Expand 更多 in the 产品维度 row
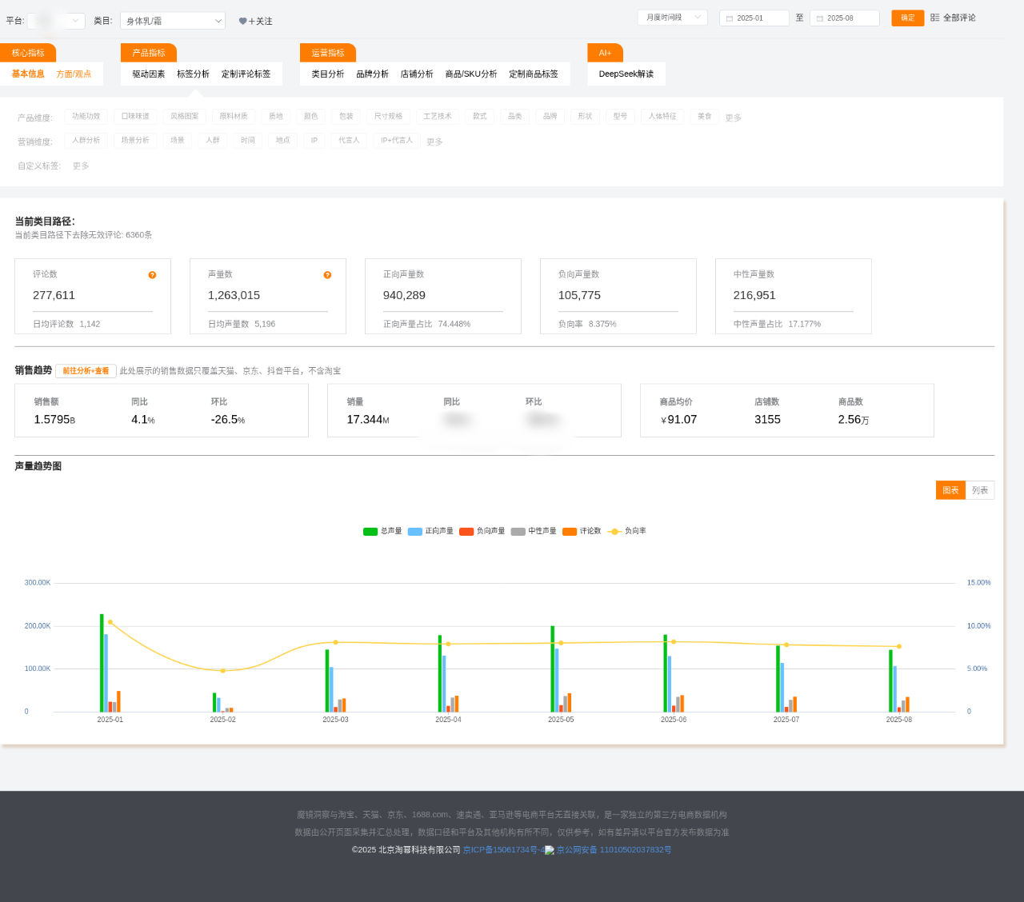Image resolution: width=1024 pixels, height=902 pixels. 733,118
